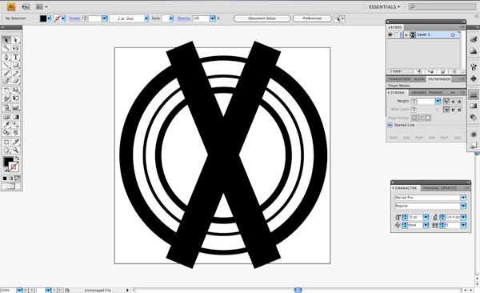Switch to the Transform panel tab

(399, 79)
